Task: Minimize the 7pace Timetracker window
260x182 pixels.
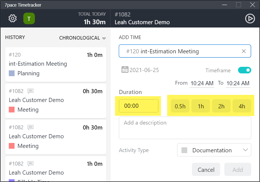Action: click(x=225, y=5)
